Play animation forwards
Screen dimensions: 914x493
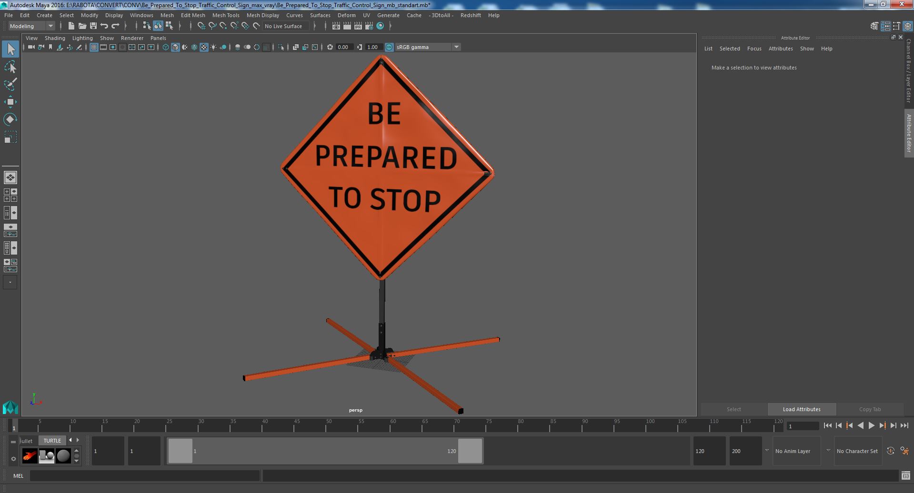[871, 426]
